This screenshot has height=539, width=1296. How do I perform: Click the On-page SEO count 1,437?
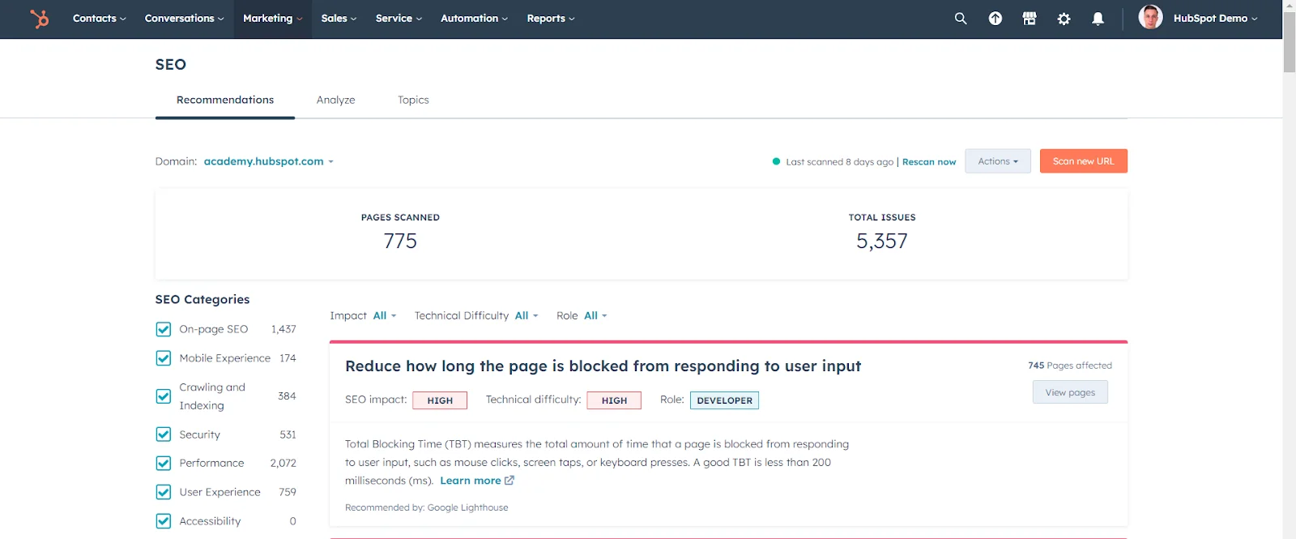(283, 329)
